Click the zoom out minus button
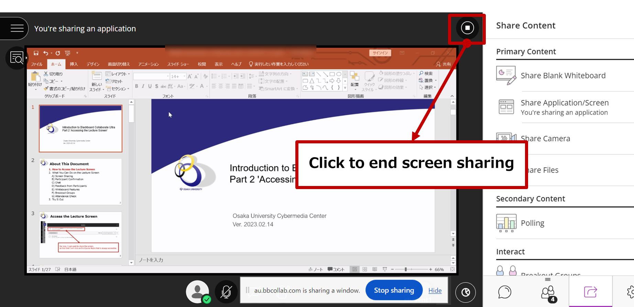The width and height of the screenshot is (634, 307). 392,269
